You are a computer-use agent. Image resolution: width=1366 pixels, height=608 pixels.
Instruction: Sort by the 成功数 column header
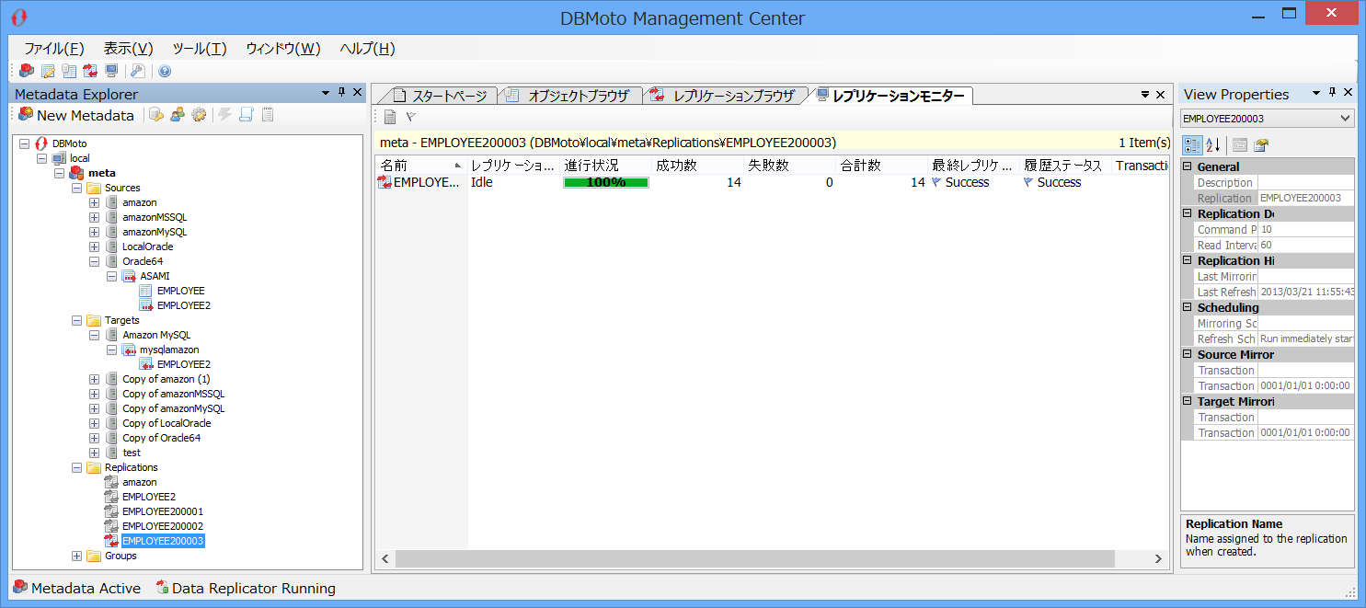coord(697,166)
